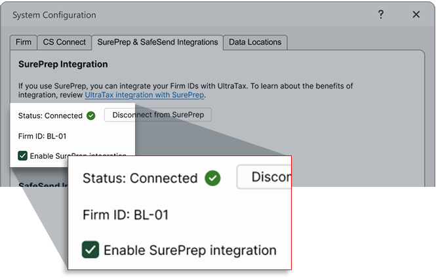This screenshot has height=278, width=436.
Task: Click the cut-off Discon button in the callout
Action: point(264,178)
